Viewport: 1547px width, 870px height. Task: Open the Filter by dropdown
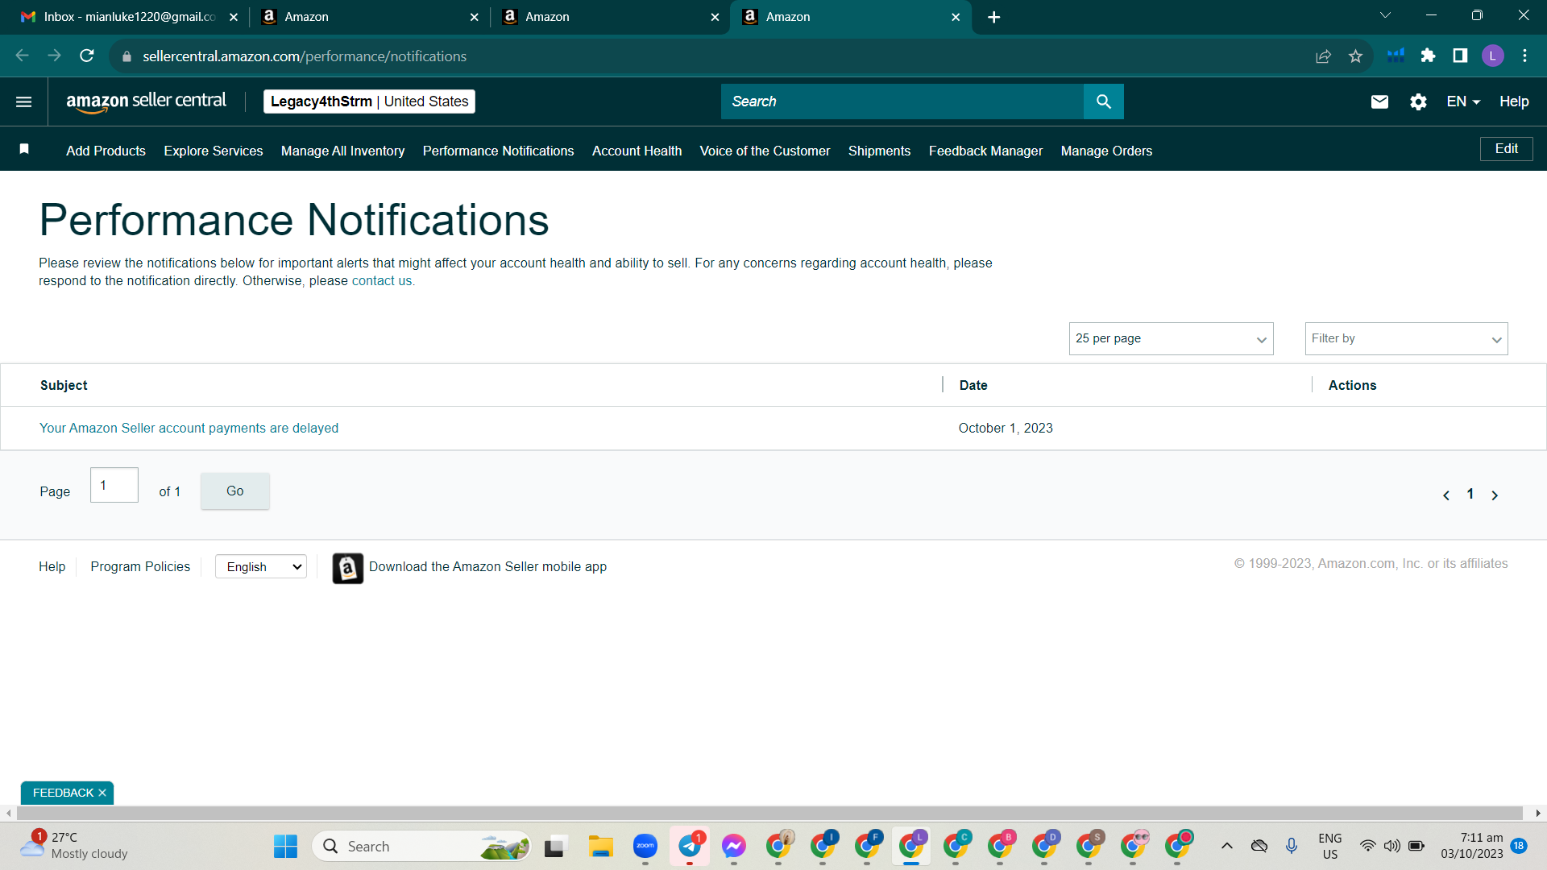pyautogui.click(x=1406, y=339)
